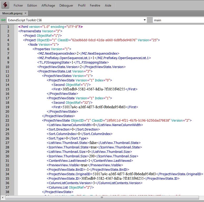204x202 pixels.
Task: Click the ProjectViewState.List Version="3" tag
Action: [65, 71]
